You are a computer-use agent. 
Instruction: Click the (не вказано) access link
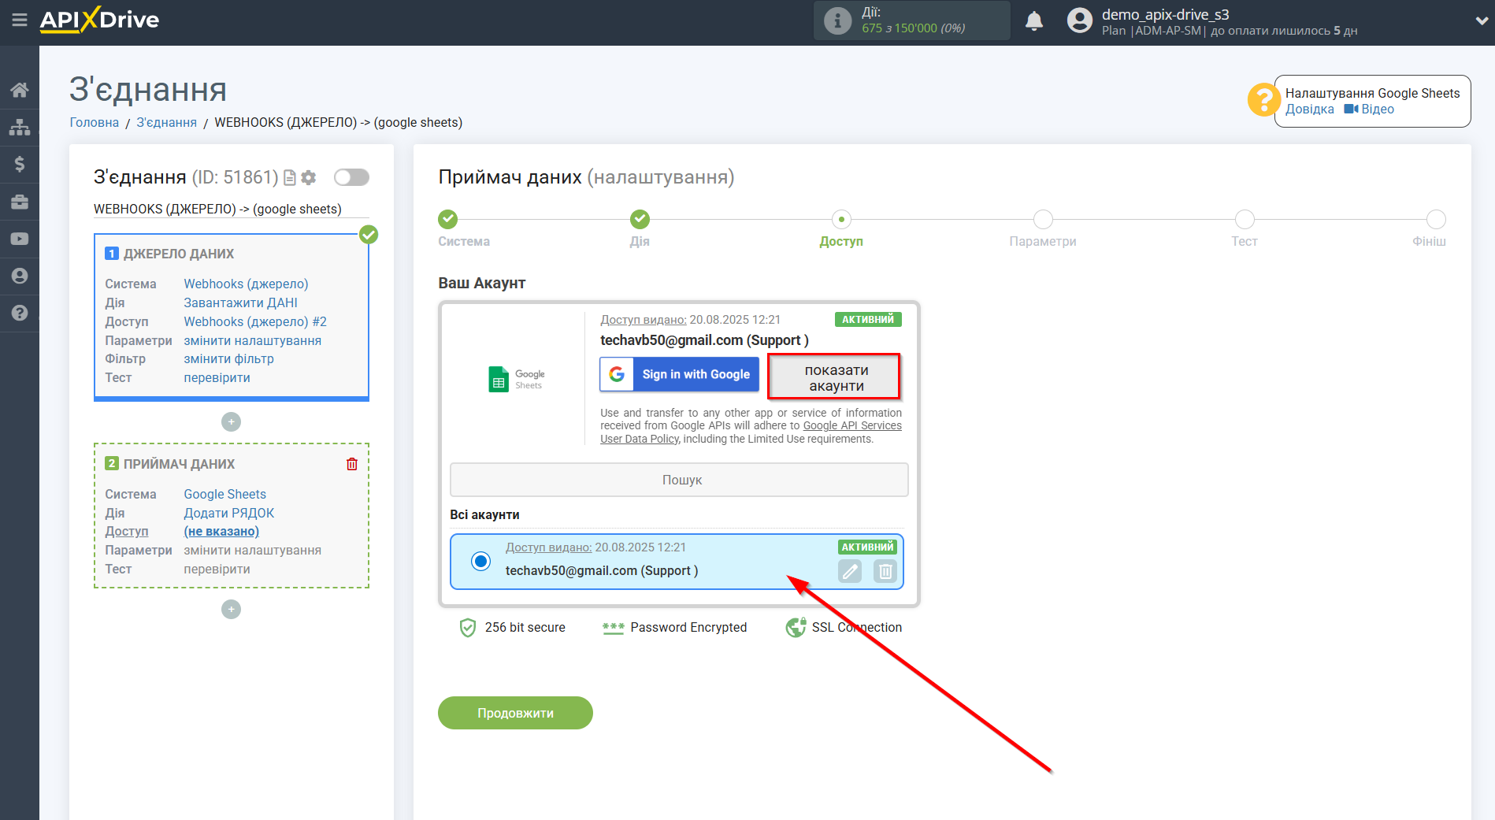coord(221,532)
